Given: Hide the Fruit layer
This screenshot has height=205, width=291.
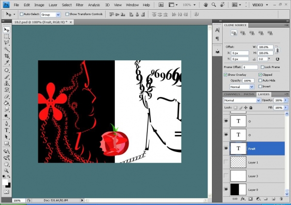Looking at the screenshot, I should (226, 148).
